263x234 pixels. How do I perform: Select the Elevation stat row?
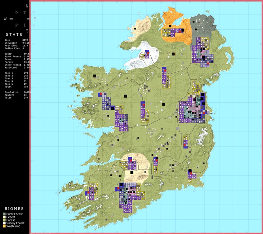tap(17, 43)
